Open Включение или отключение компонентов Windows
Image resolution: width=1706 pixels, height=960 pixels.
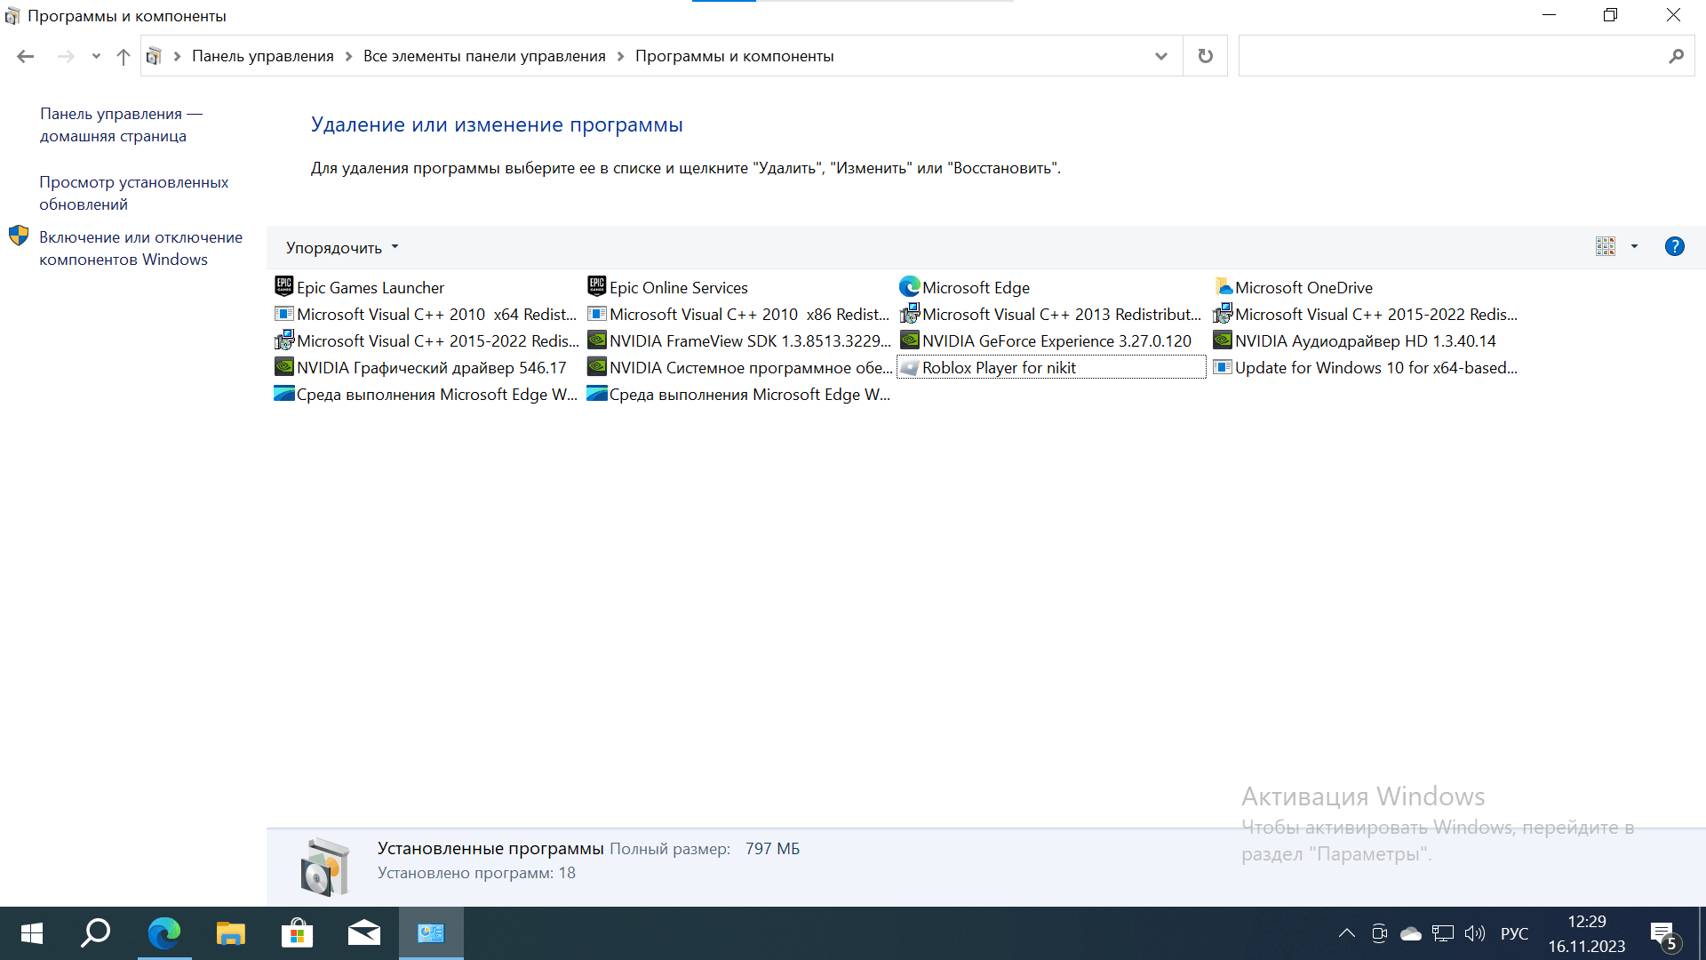coord(140,249)
